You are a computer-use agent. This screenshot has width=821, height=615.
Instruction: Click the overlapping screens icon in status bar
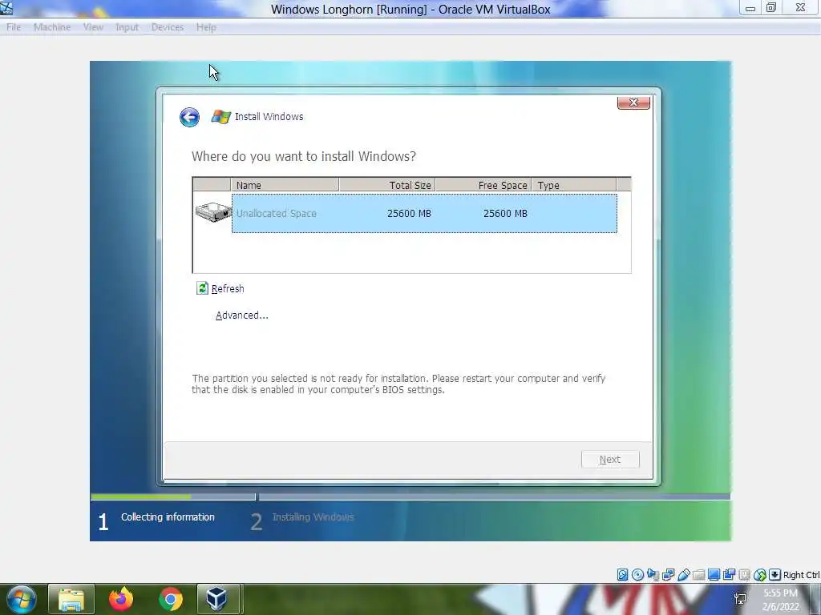click(729, 575)
